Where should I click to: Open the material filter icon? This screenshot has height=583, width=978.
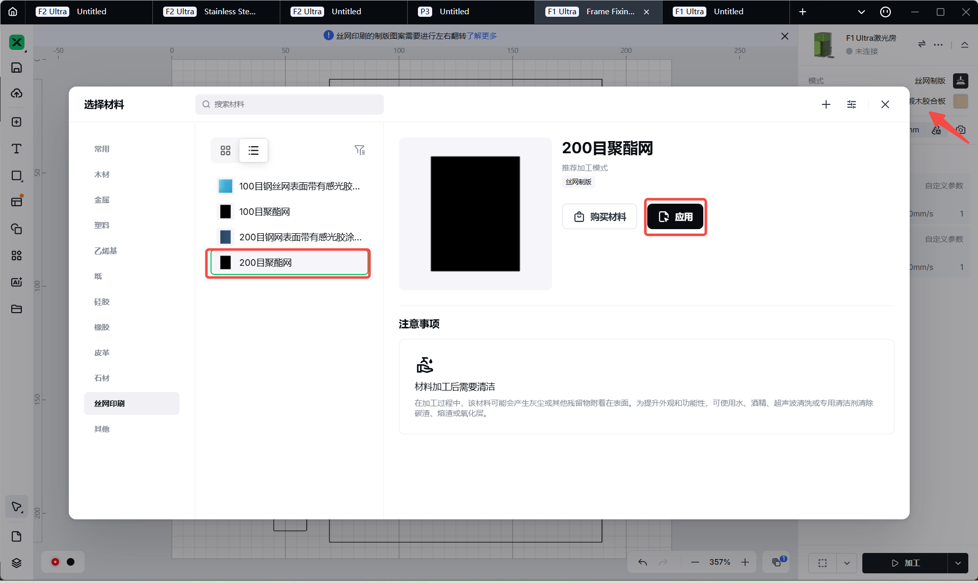359,150
